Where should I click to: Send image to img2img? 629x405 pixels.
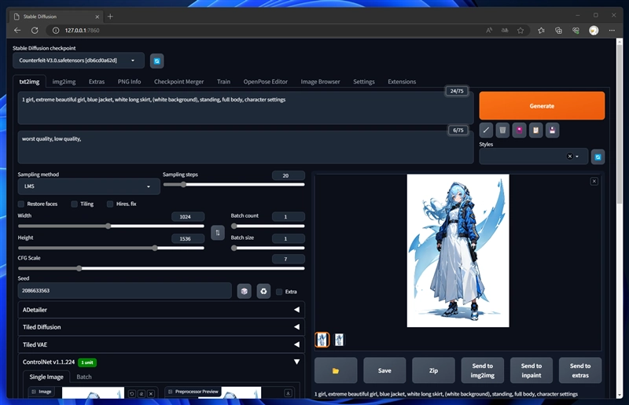pyautogui.click(x=482, y=370)
